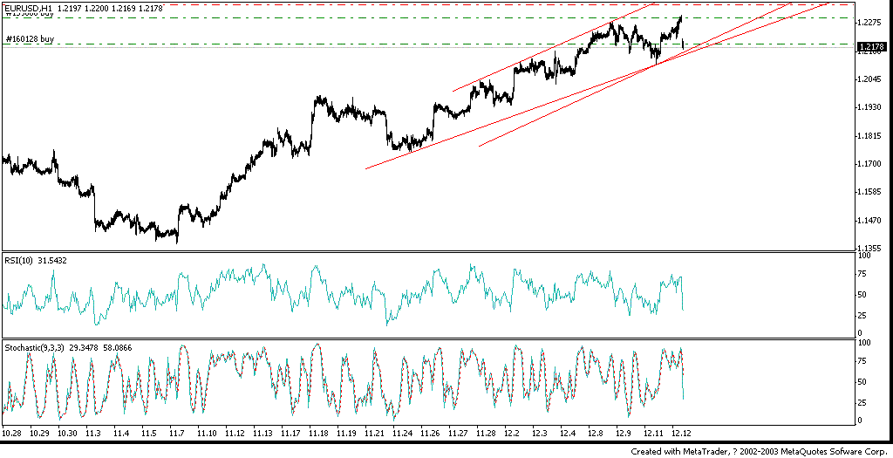
Task: Click the RSI panel 50 scale label
Action: click(x=863, y=295)
